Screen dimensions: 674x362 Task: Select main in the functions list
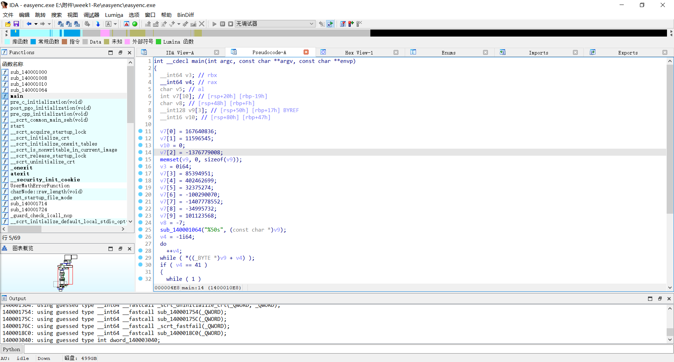17,96
